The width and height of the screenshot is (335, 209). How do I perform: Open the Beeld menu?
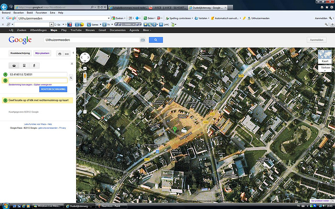click(30, 13)
